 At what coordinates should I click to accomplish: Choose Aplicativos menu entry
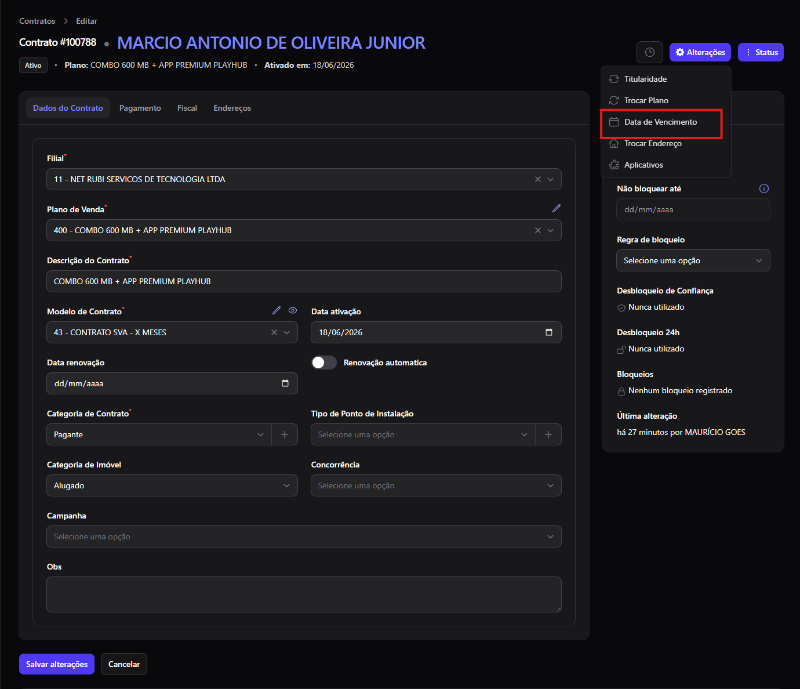click(x=666, y=165)
